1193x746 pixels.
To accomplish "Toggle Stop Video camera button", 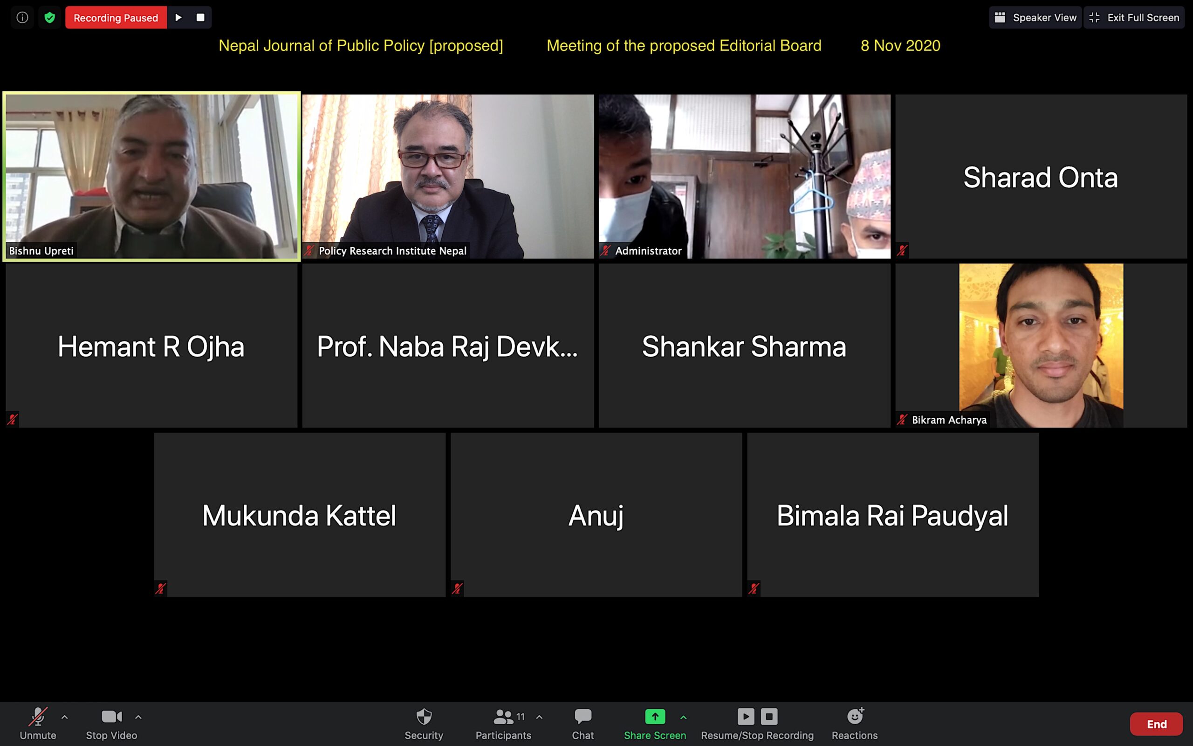I will (x=111, y=723).
